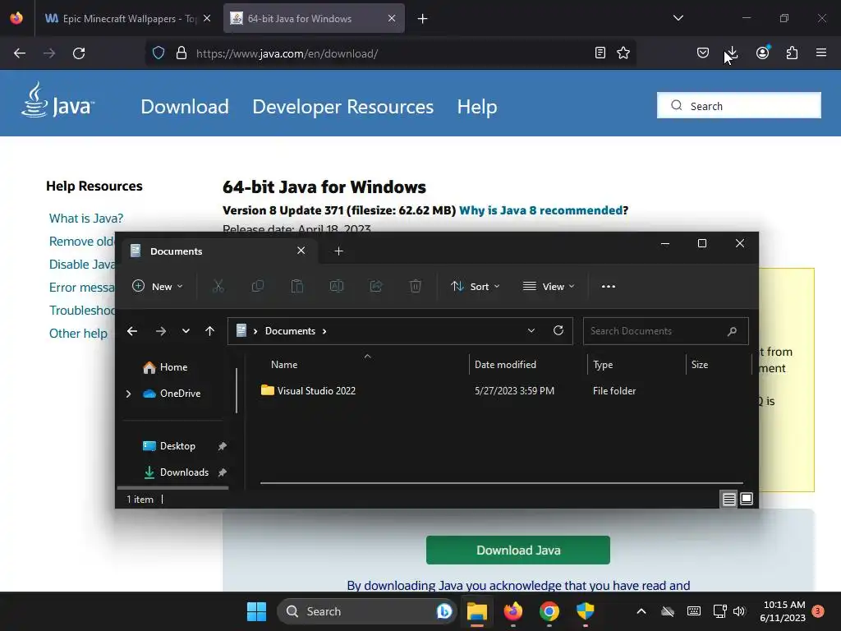841x631 pixels.
Task: Open Firefox account icon
Action: point(762,53)
